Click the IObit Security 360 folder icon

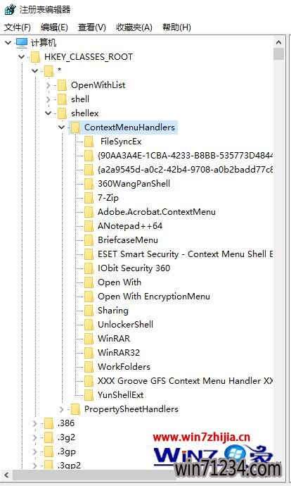tap(89, 268)
